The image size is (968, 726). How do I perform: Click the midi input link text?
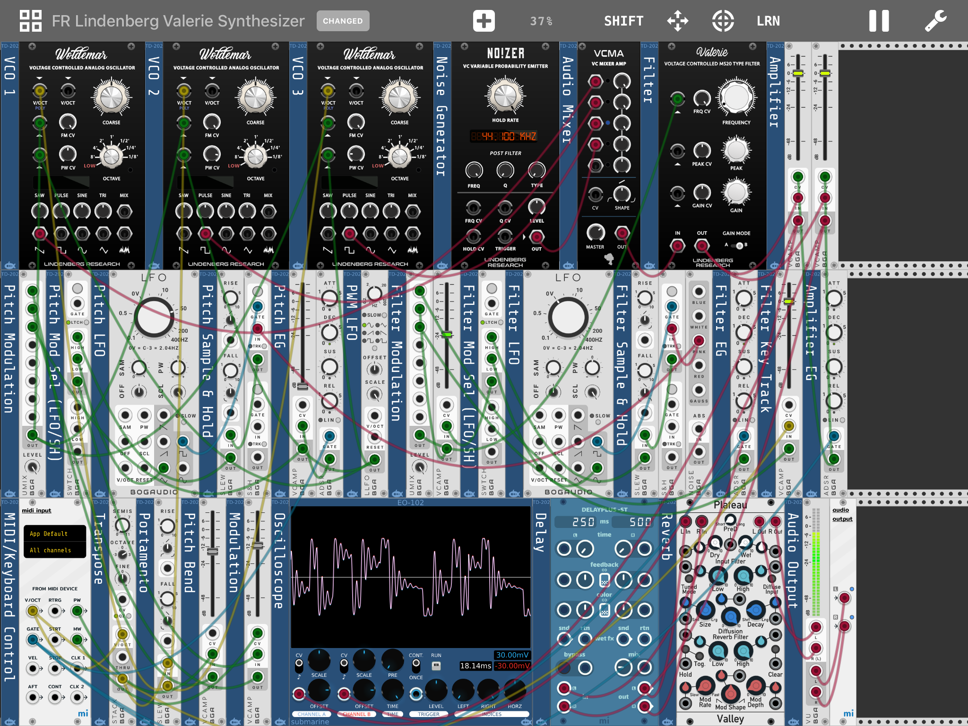36,510
